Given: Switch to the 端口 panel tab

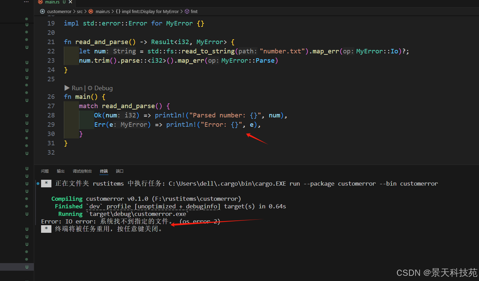Looking at the screenshot, I should click(x=120, y=171).
